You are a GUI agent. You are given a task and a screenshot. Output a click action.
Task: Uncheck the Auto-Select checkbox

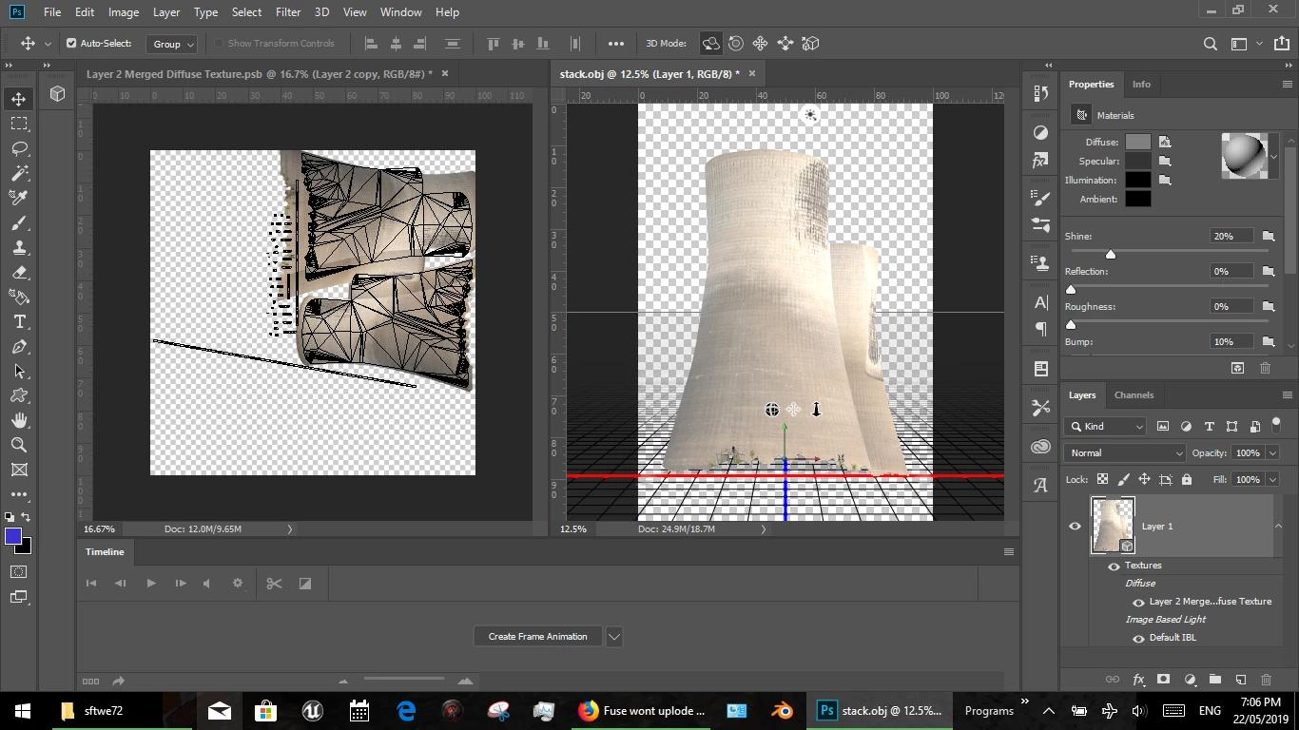tap(71, 44)
